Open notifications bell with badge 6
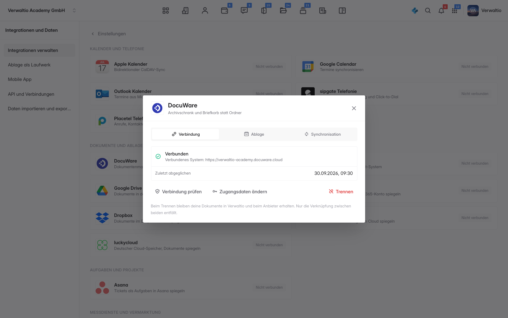This screenshot has height=318, width=508. pyautogui.click(x=441, y=11)
